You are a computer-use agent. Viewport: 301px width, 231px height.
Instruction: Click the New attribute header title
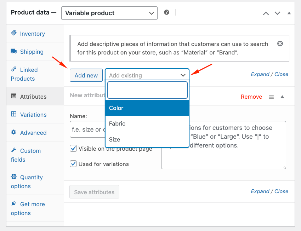tap(87, 95)
